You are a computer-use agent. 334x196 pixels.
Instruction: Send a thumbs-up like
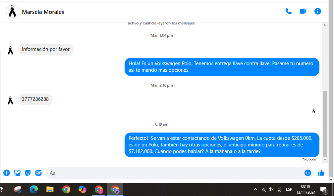point(321,173)
